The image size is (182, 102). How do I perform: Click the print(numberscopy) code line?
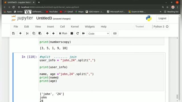(55, 42)
